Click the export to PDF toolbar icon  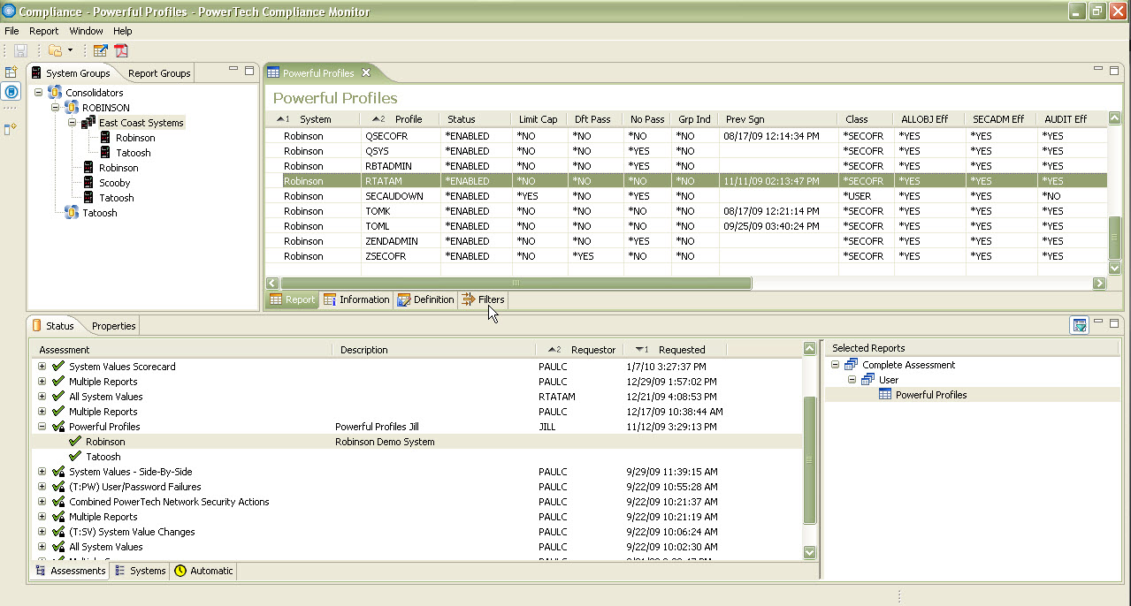(x=120, y=51)
